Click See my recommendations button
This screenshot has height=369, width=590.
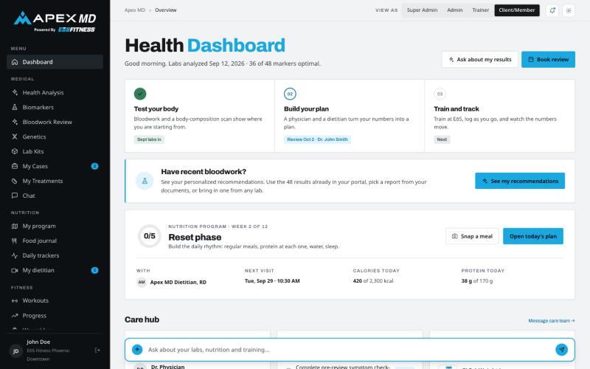(x=520, y=181)
